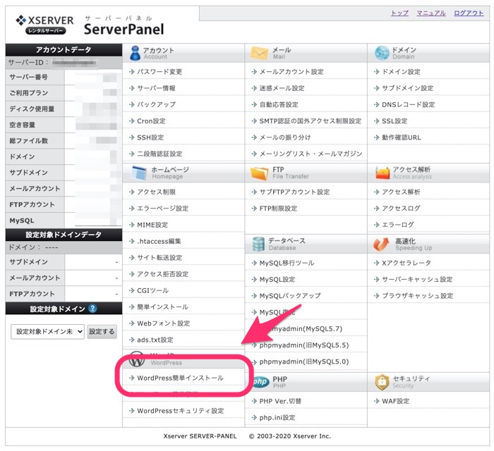Viewport: 494px width, 451px height.
Task: Click the Security shield lock icon
Action: coord(382,382)
